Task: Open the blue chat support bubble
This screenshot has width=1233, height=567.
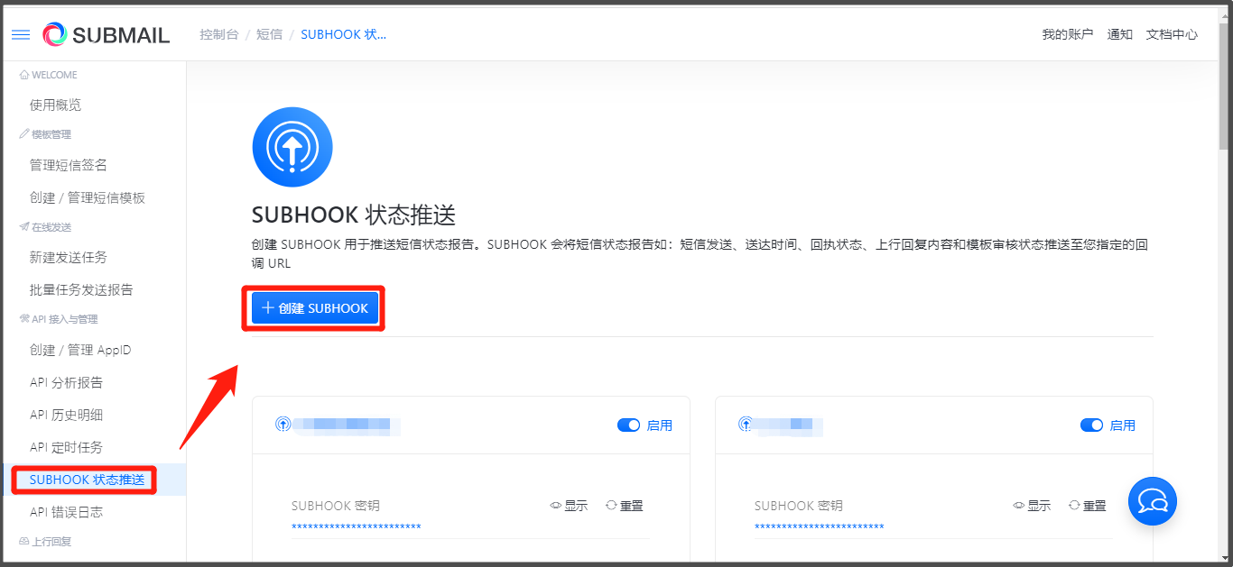Action: pos(1153,500)
